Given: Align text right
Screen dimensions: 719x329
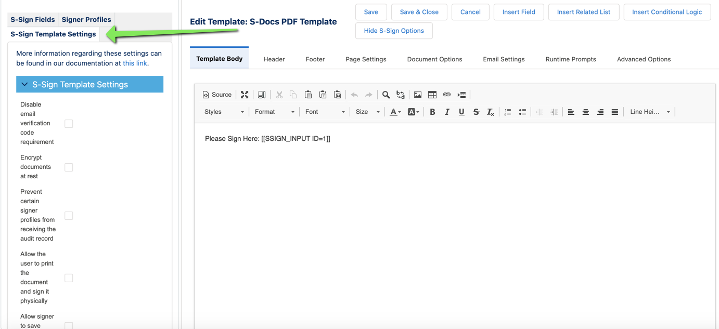Looking at the screenshot, I should point(600,112).
